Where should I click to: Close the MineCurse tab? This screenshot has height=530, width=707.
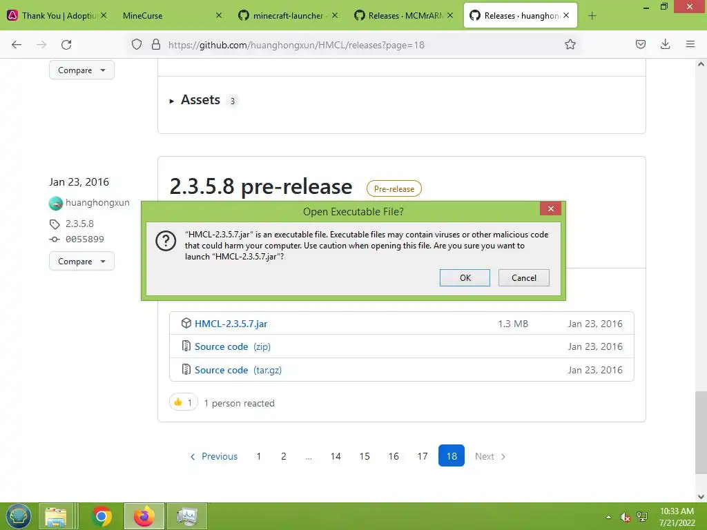(219, 15)
